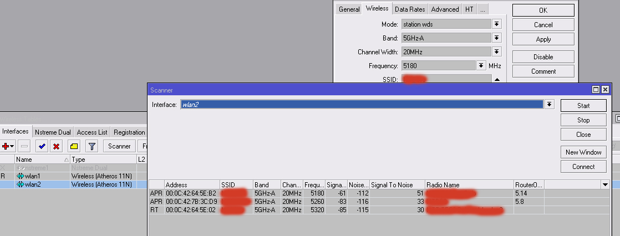This screenshot has height=236, width=620.
Task: Click the Cancel button
Action: click(x=543, y=24)
